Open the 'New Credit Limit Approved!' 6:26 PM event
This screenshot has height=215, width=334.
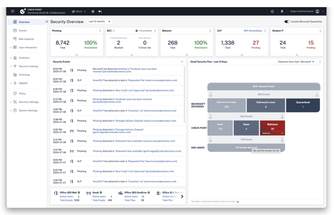[117, 91]
